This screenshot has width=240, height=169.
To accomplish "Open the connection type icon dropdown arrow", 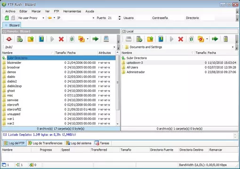I will click(54, 18).
